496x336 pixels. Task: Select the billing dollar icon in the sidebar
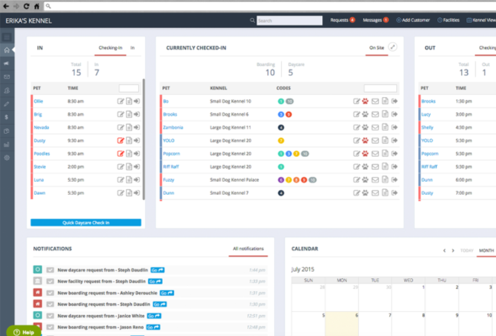pyautogui.click(x=7, y=117)
